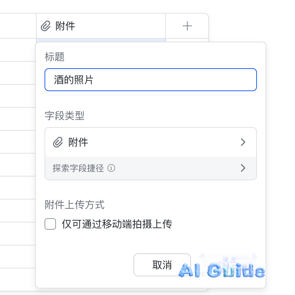Click the confirm button hidden behind AI Guide
The width and height of the screenshot is (295, 295).
(x=228, y=265)
